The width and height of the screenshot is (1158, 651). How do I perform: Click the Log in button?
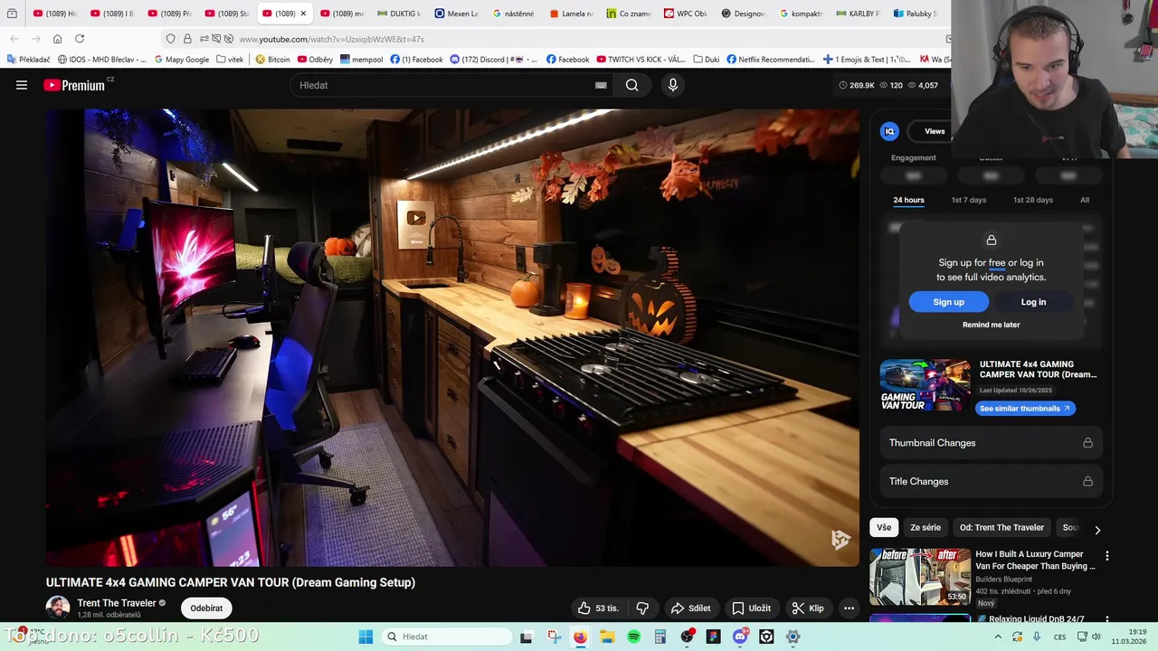[x=1033, y=302]
